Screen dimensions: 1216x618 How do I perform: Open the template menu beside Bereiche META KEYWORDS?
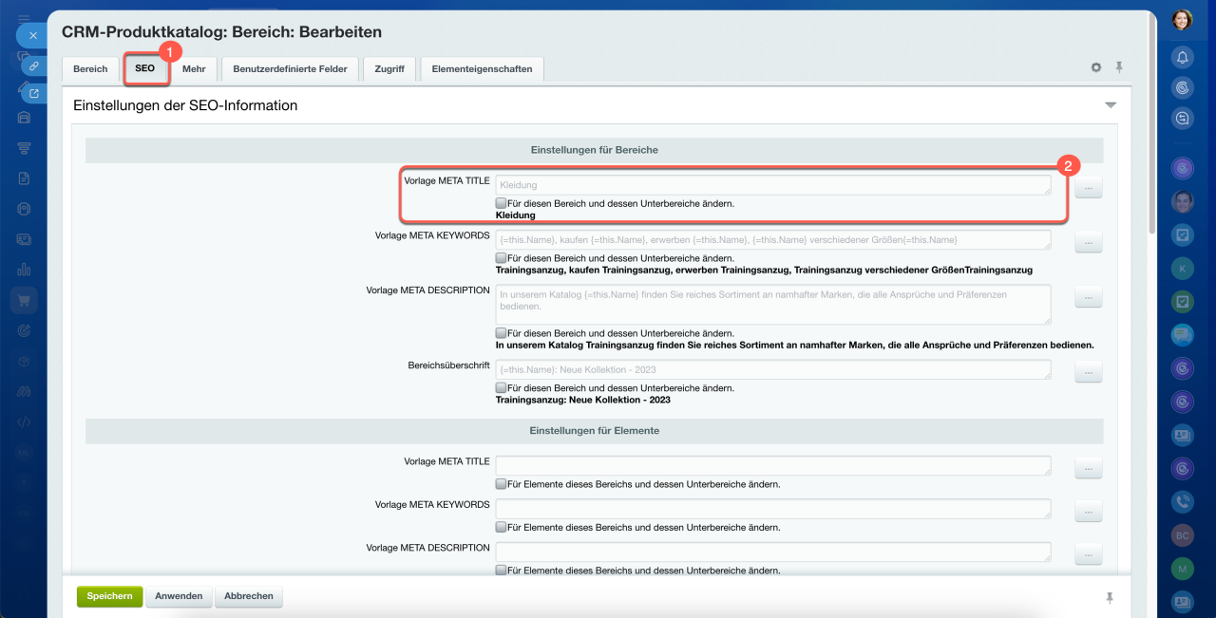(1089, 244)
